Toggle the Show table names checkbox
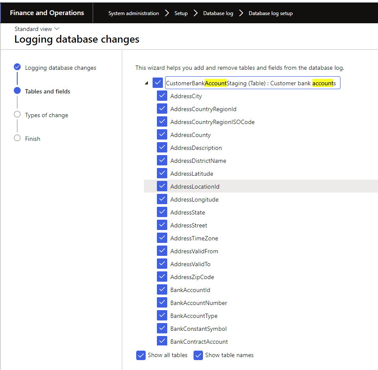The height and width of the screenshot is (370, 378). click(198, 355)
